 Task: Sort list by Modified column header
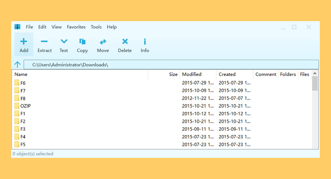tap(192, 75)
